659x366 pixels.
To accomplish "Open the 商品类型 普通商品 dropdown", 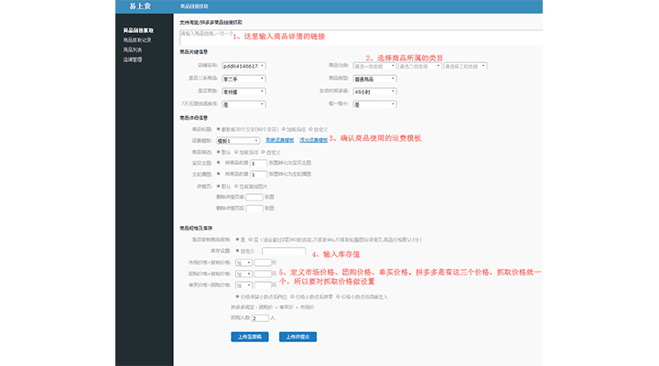I will pyautogui.click(x=374, y=79).
